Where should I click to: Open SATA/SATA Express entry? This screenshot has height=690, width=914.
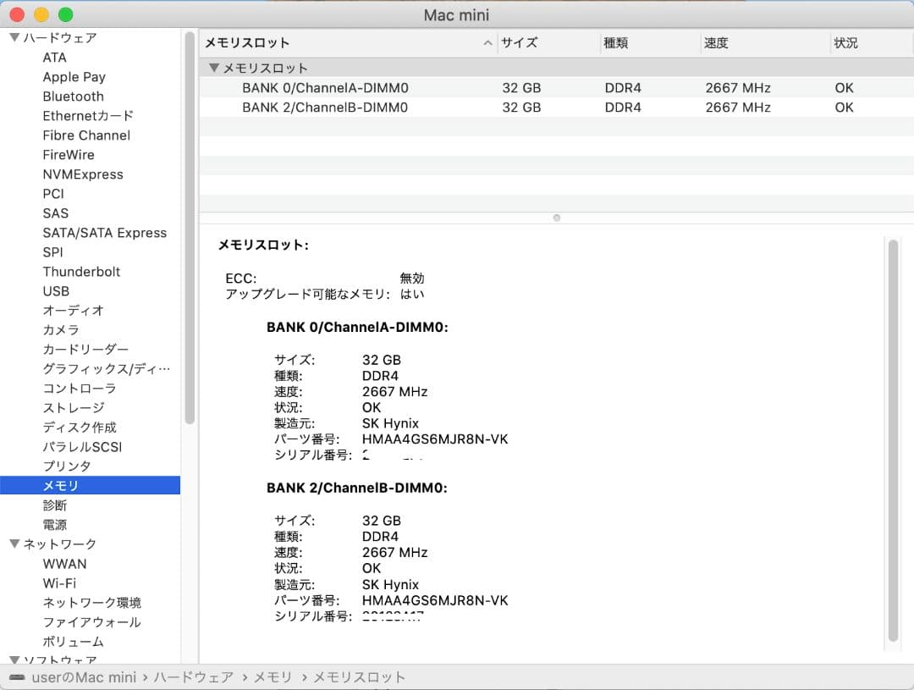pos(104,233)
